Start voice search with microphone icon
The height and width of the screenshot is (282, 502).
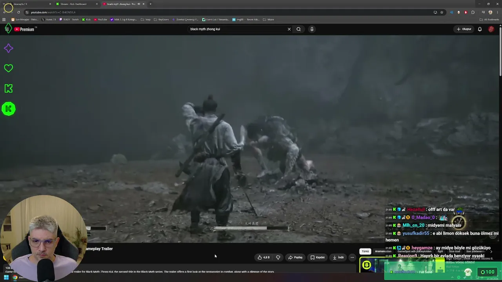click(x=312, y=29)
